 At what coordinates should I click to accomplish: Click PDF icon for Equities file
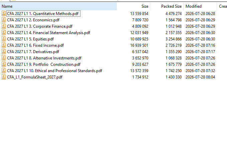(4, 39)
